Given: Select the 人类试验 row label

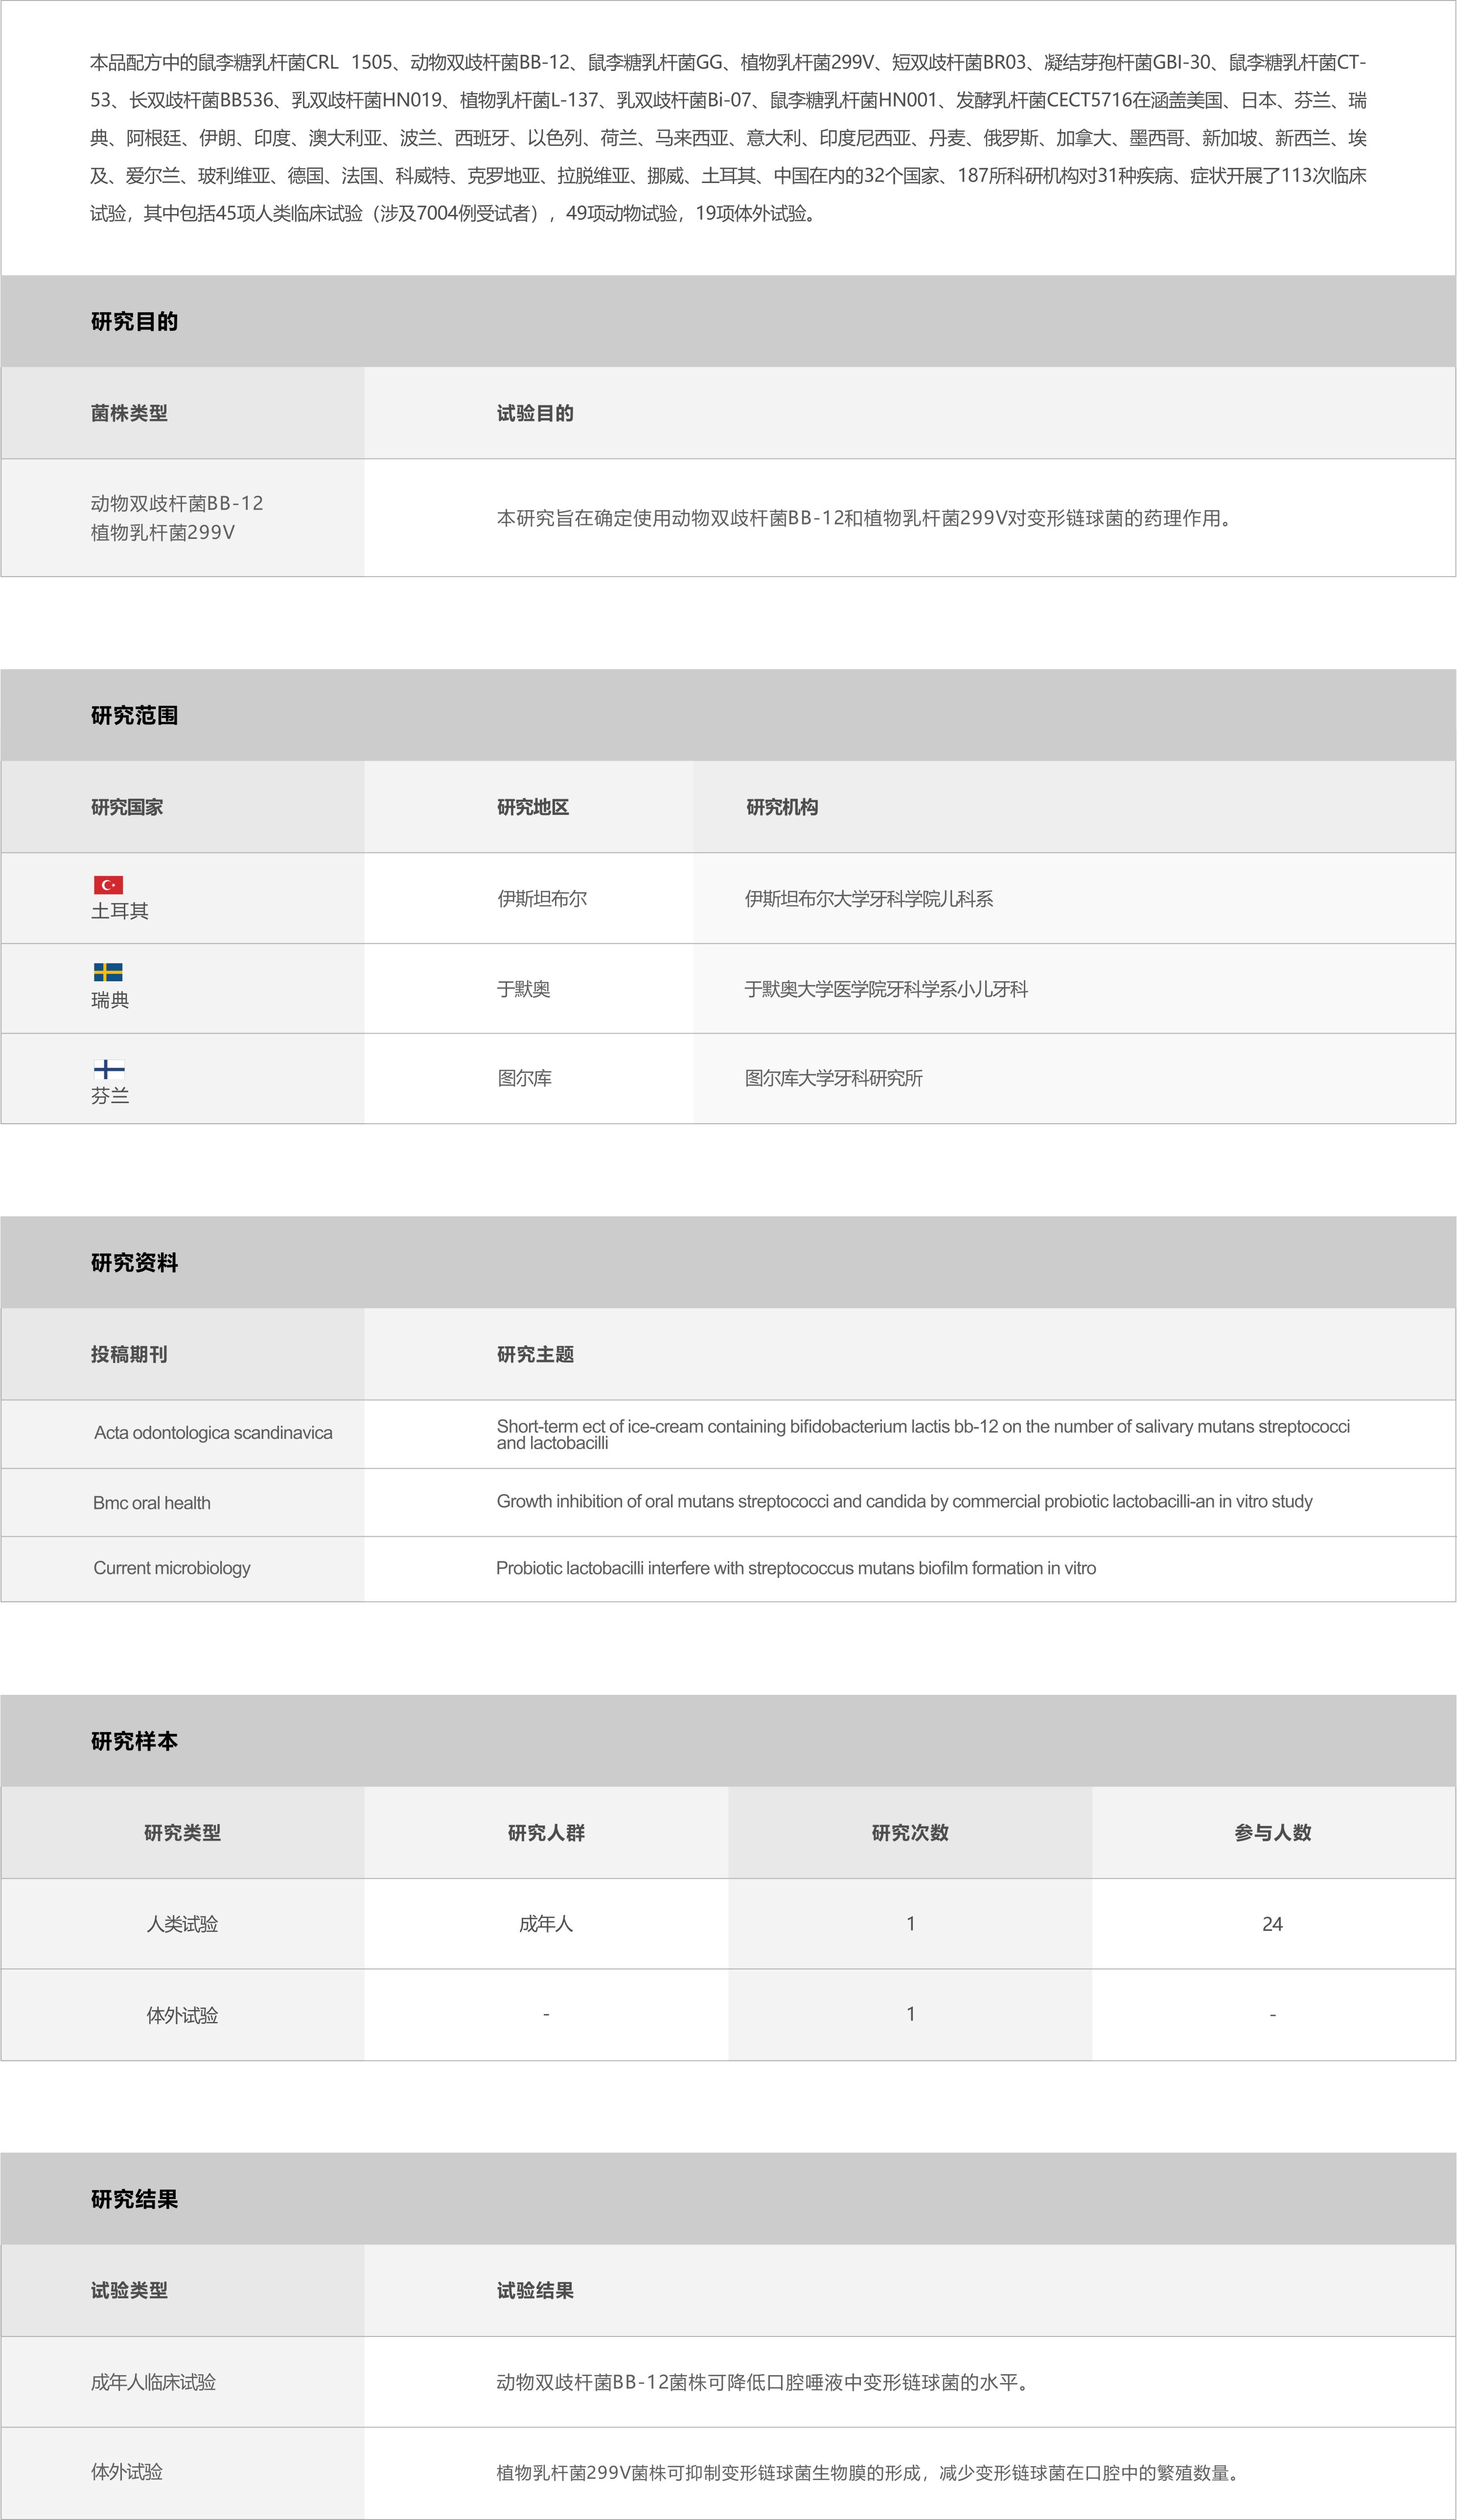Looking at the screenshot, I should click(x=182, y=1924).
